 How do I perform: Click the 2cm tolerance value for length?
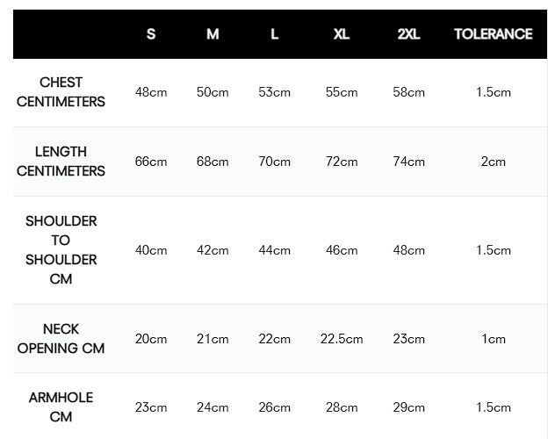point(494,162)
